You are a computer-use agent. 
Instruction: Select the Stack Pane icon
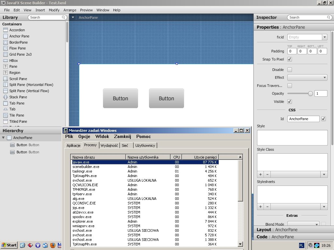6,97
